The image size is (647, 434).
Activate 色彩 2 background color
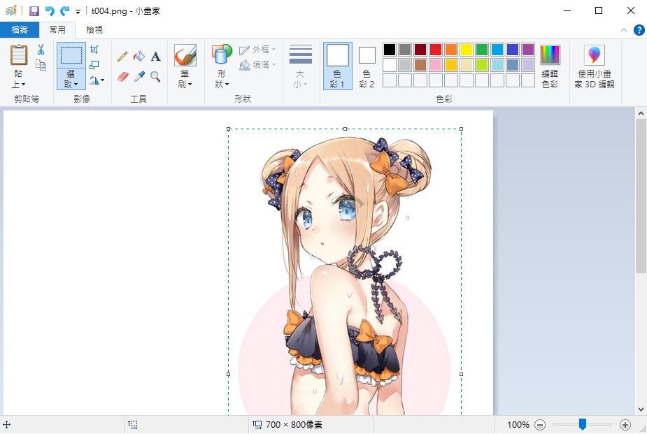(367, 66)
